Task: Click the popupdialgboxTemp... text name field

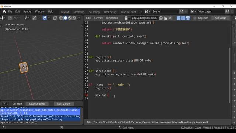Action: click(x=145, y=18)
